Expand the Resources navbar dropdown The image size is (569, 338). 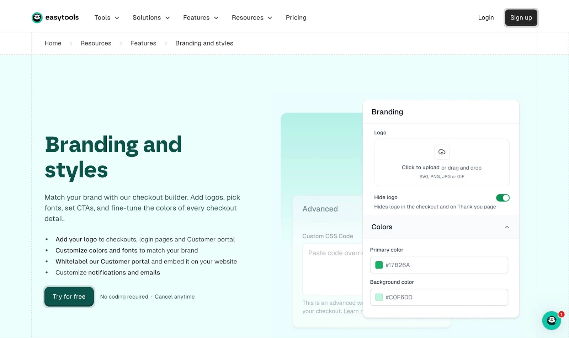tap(252, 18)
